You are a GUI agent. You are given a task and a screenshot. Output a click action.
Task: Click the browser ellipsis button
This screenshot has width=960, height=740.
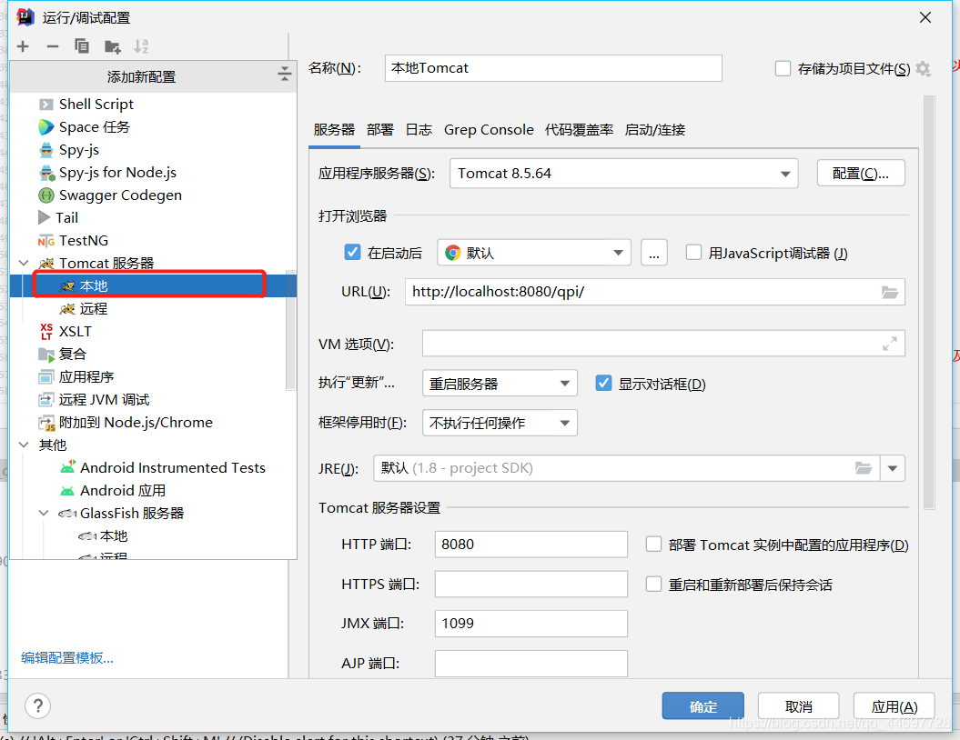coord(654,253)
